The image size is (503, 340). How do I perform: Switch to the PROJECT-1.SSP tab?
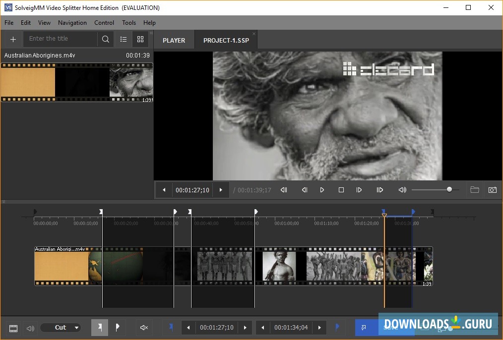coord(226,40)
